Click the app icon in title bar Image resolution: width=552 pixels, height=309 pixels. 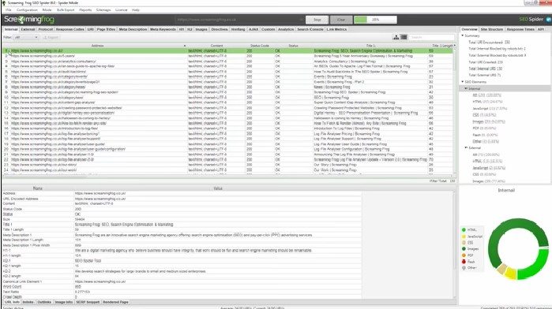(x=3, y=3)
